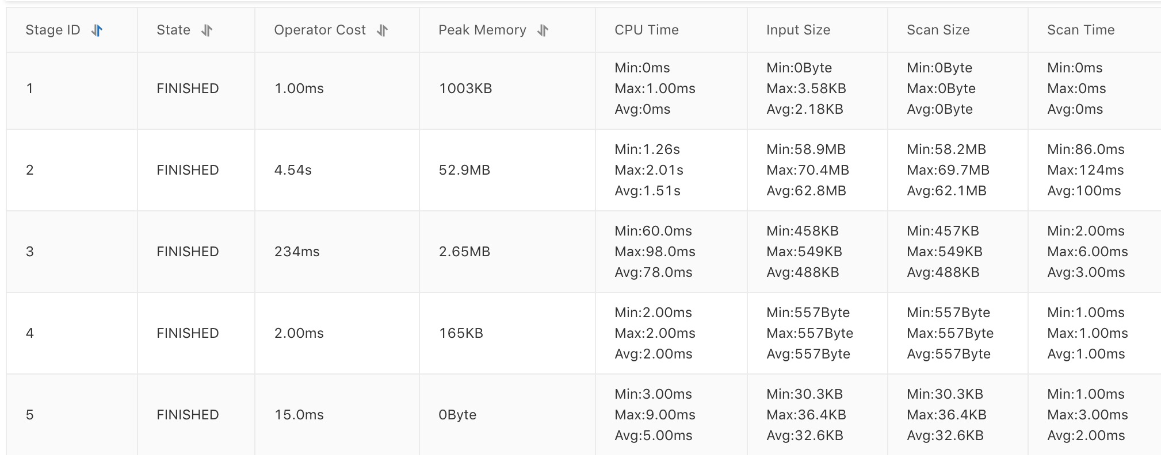Screen dimensions: 1161x455
Task: Click FINISHED state of stage 4
Action: click(188, 333)
